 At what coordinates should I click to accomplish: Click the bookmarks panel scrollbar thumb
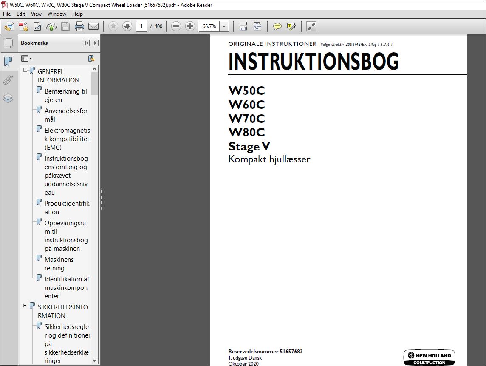click(x=95, y=84)
